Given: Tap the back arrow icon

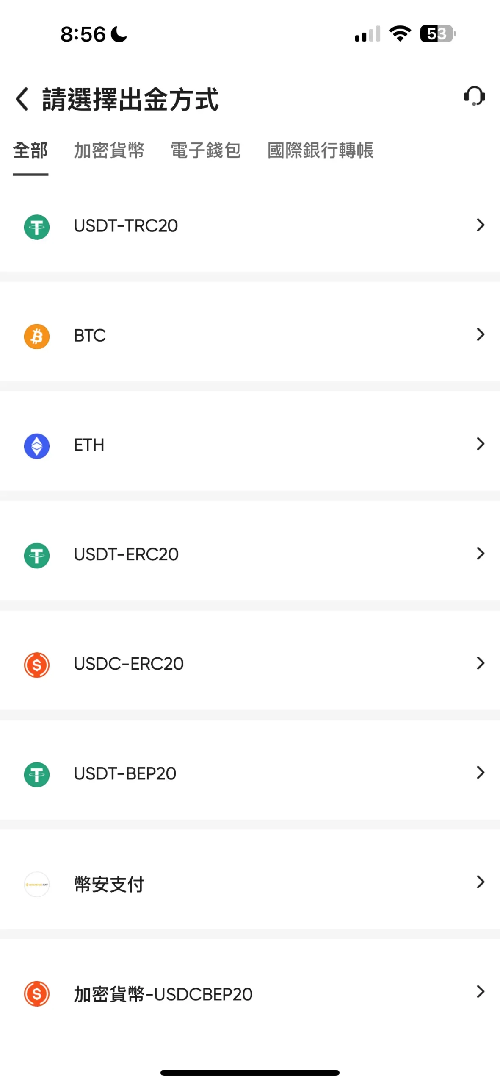Looking at the screenshot, I should point(22,99).
